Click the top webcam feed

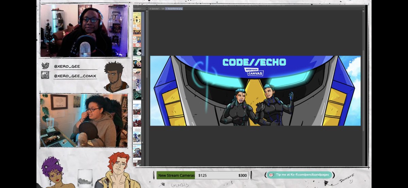tap(84, 31)
